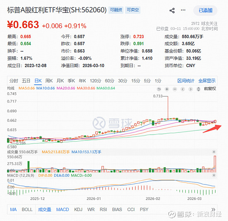Click the 涨停 0.723 value
Viewport: 228px width, 221px height.
click(138, 36)
